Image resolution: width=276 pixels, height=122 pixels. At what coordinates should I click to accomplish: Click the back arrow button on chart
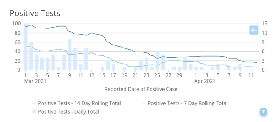coord(254,30)
